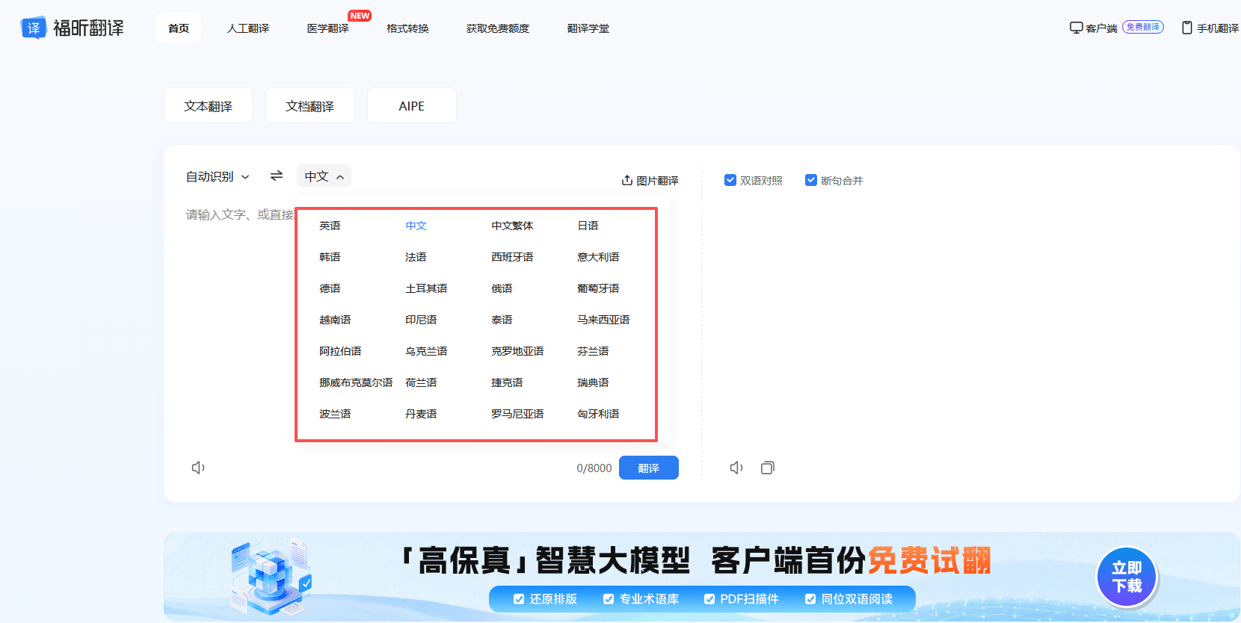Choose 俄语 from the language list
Screen dimensions: 1241x623
pos(502,288)
